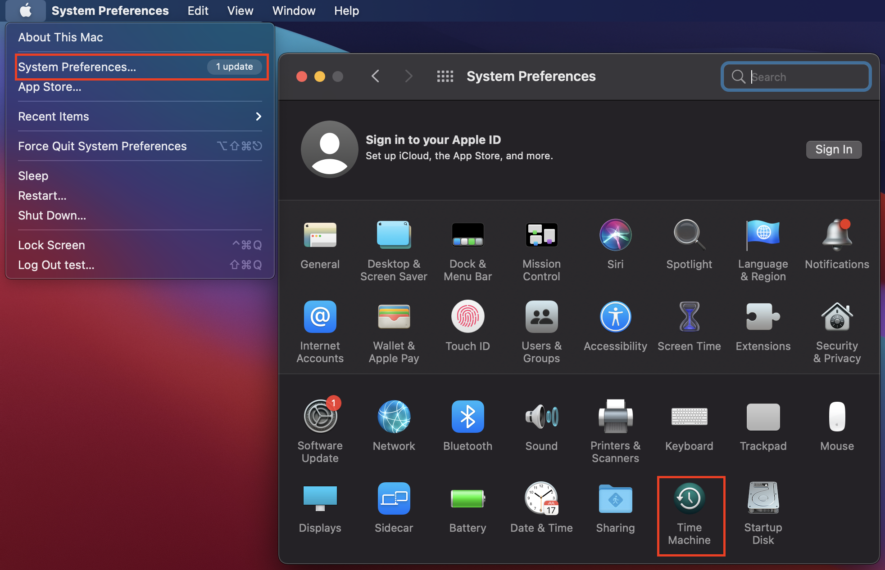Open Screen Time settings
885x570 pixels.
click(689, 326)
